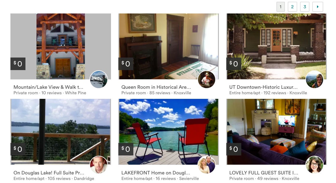This screenshot has height=183, width=336.
Task: Select page 1 in pagination
Action: click(x=281, y=7)
